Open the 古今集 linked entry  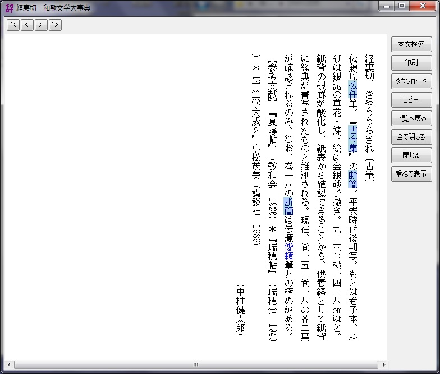[354, 138]
